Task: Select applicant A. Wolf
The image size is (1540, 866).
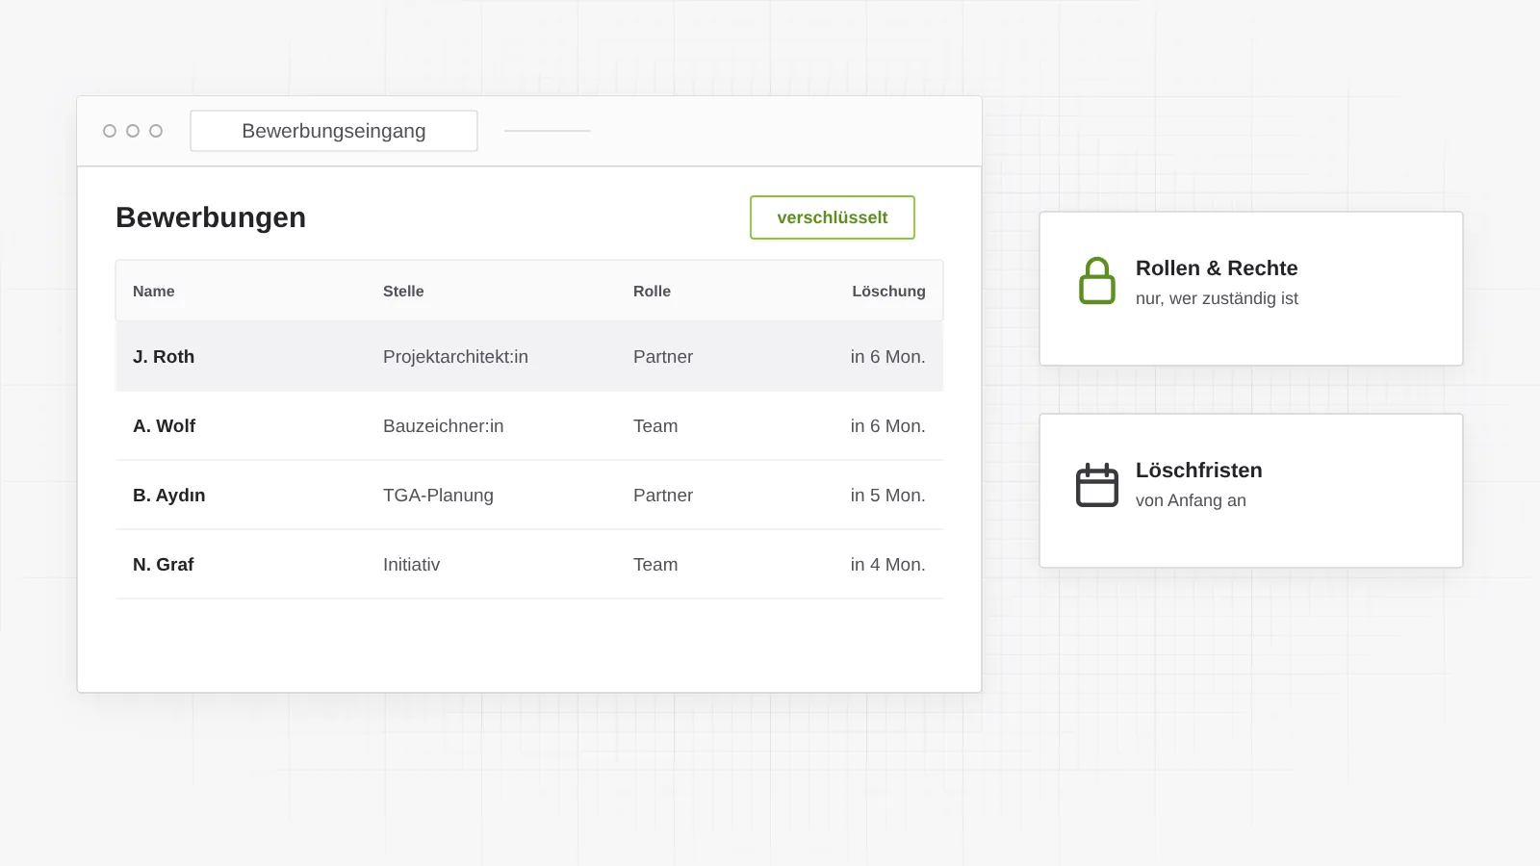Action: [x=164, y=426]
